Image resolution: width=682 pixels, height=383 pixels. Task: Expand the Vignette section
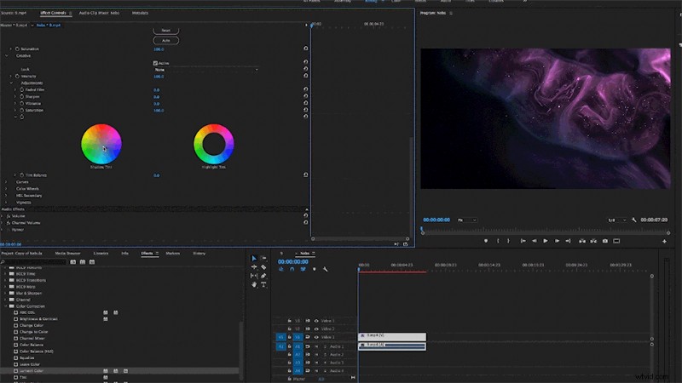point(6,203)
